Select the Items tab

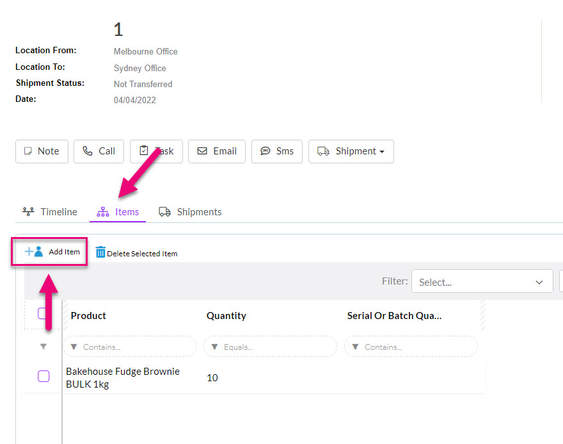point(118,212)
